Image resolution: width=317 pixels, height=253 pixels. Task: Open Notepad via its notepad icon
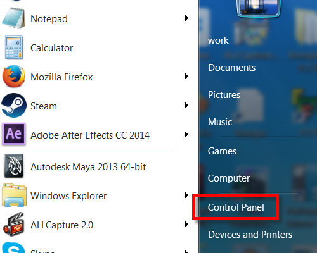click(13, 18)
